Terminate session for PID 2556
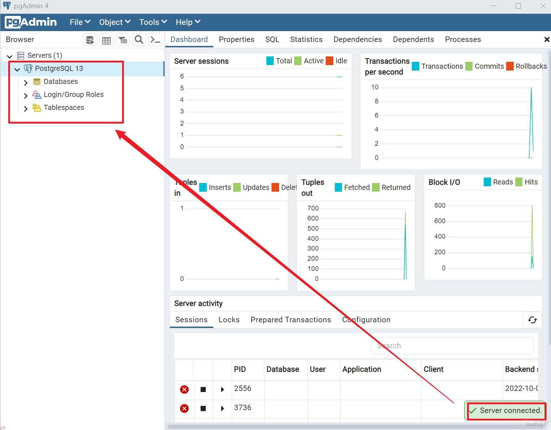Screen dimensions: 551x430 pos(184,389)
